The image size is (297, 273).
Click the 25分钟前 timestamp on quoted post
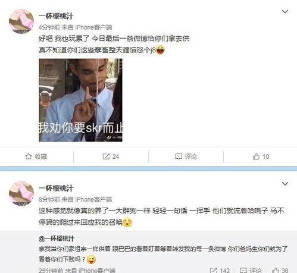[x=51, y=271]
